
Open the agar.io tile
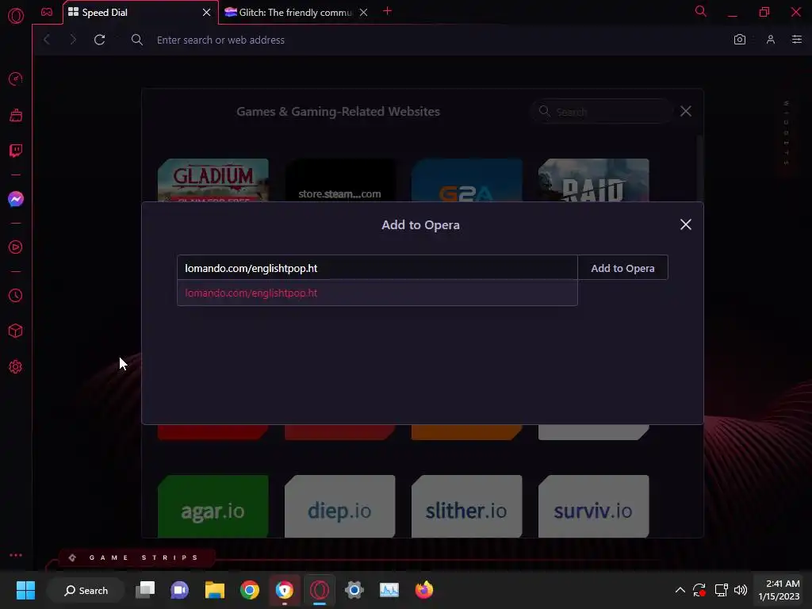[x=213, y=507]
